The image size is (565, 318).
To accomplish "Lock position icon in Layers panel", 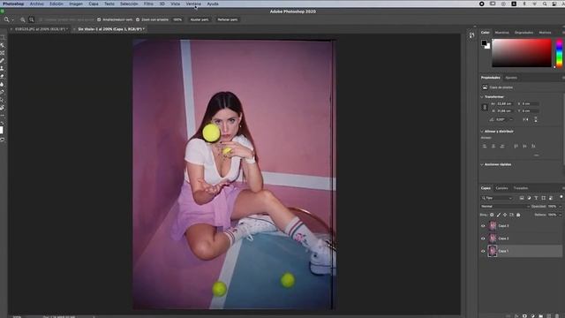I will point(505,215).
